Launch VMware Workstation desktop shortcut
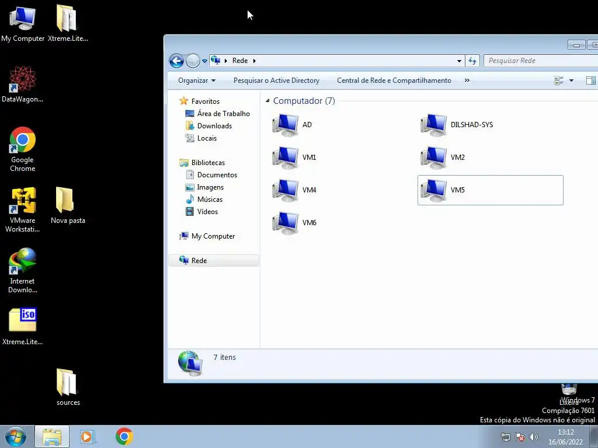The width and height of the screenshot is (598, 448). click(23, 209)
